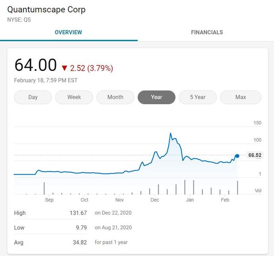Click the tall volume bar before Sep
Screen dimensions: 274x256
44,188
